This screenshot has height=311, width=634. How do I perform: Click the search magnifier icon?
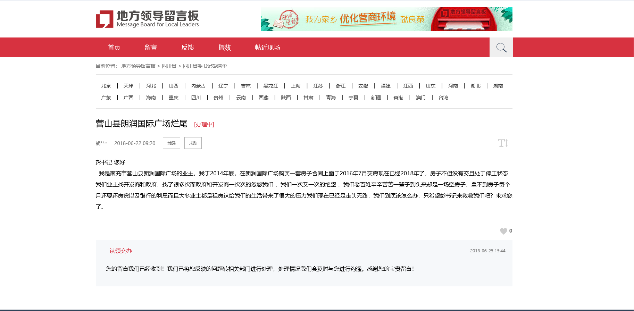tap(501, 48)
